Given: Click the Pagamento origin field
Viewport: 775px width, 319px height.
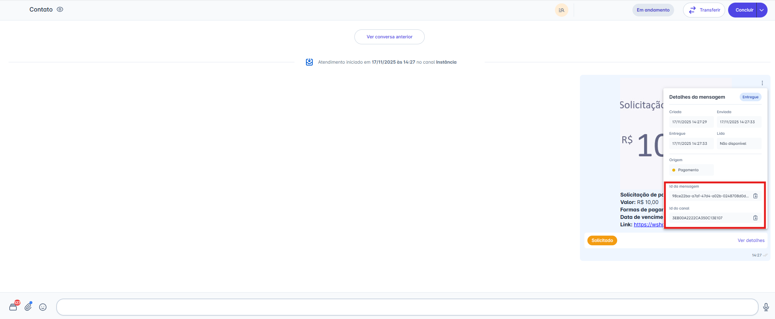Looking at the screenshot, I should click(691, 170).
